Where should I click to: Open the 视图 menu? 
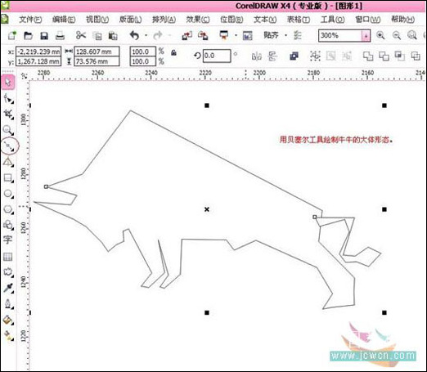coord(97,20)
